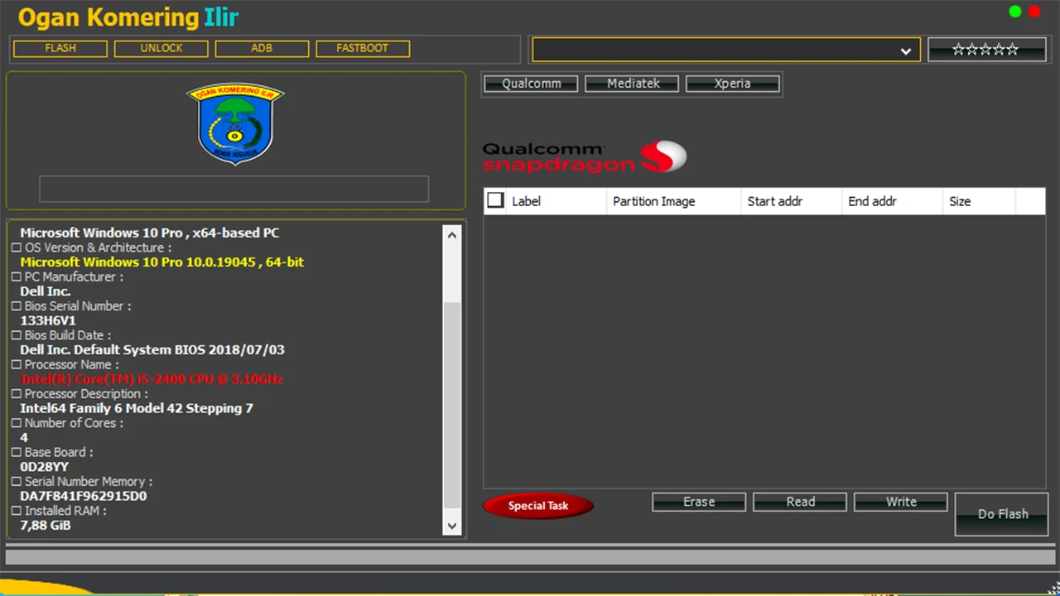Click the system info scrollbar thumb
Screen dimensions: 1060x596
pyautogui.click(x=452, y=405)
